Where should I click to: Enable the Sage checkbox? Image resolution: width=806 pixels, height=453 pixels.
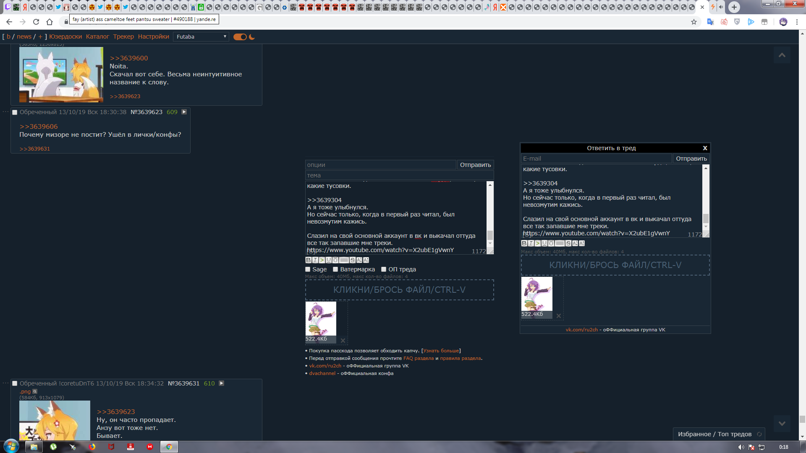click(308, 269)
